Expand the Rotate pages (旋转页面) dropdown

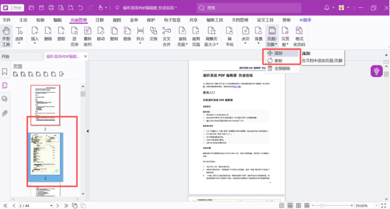(x=186, y=45)
